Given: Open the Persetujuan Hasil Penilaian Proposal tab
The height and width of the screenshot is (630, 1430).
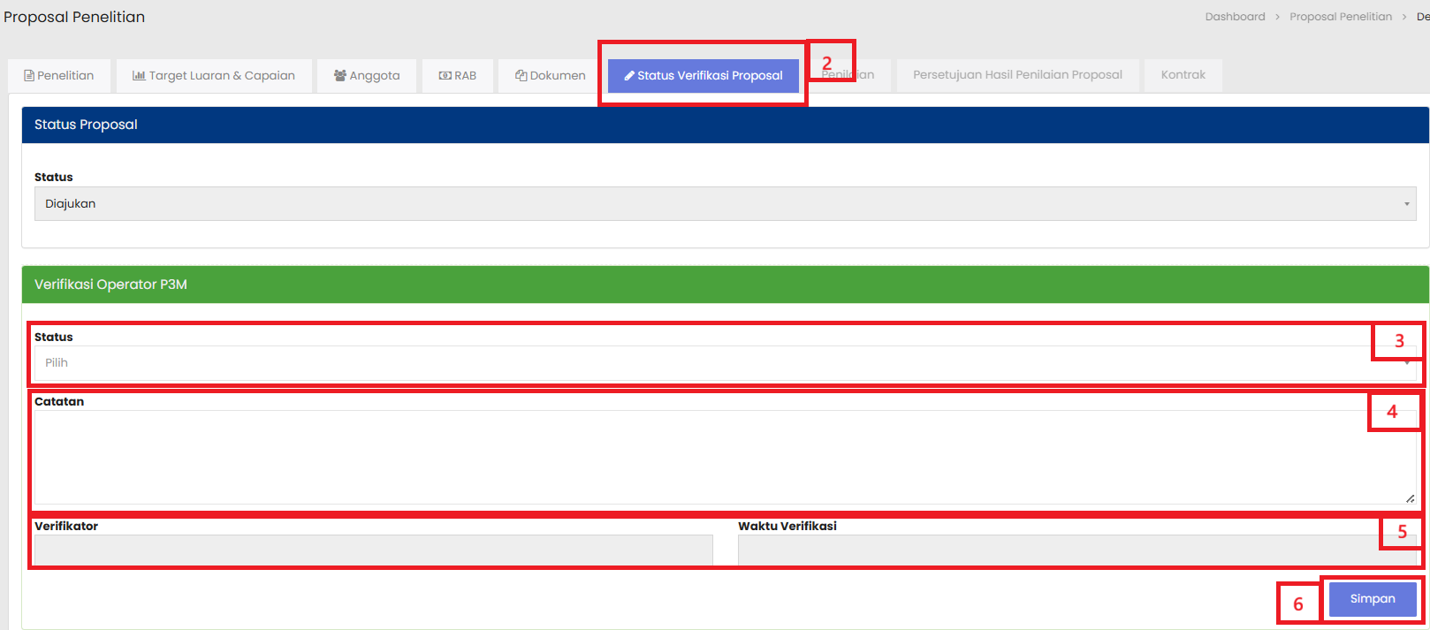Looking at the screenshot, I should click(x=1017, y=75).
